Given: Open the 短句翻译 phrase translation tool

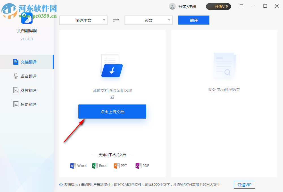Looking at the screenshot, I should 16,104.
